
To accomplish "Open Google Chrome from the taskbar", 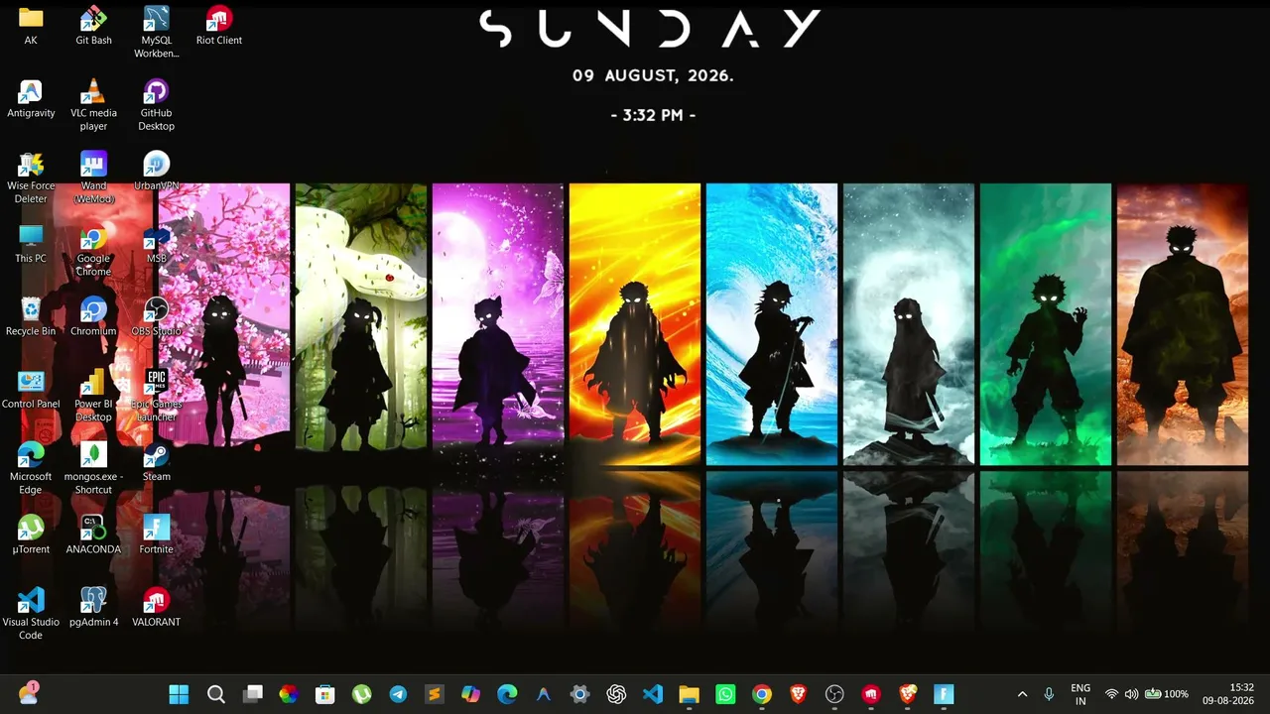I will coord(762,694).
